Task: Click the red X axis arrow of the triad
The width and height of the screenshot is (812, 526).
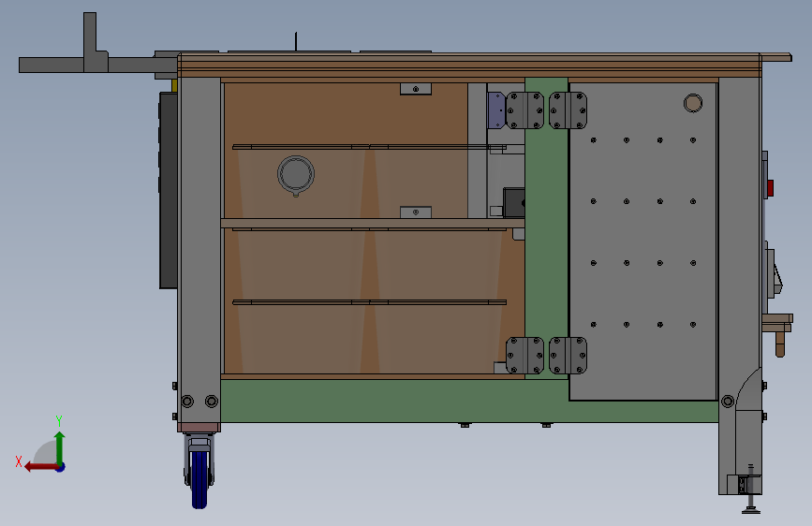Action: tap(40, 467)
